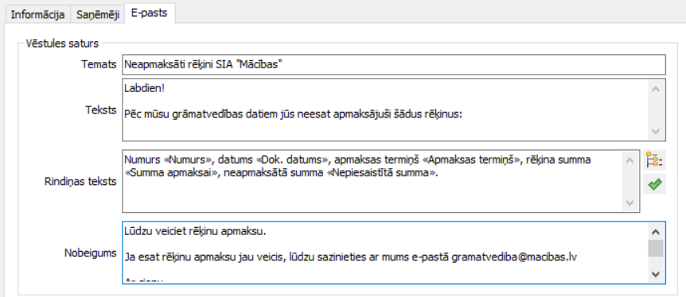Click the Nobeigums scrollbar up arrow
686x297 pixels.
click(x=656, y=232)
